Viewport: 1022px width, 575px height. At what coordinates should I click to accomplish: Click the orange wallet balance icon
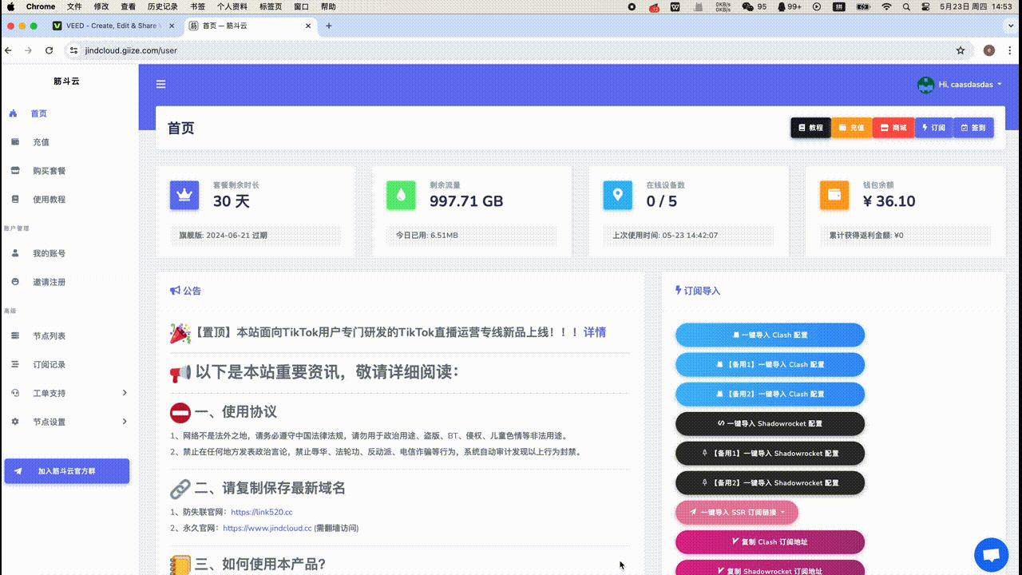(x=834, y=195)
